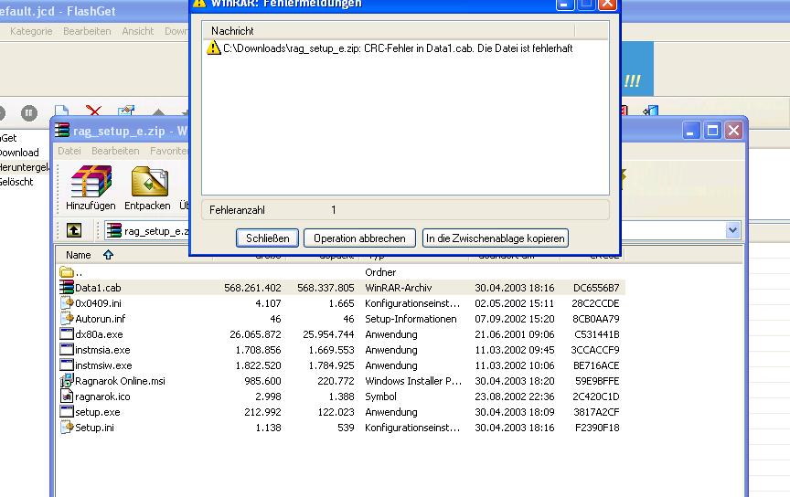Select the Gelöscht category in FlashGet tree
Image resolution: width=790 pixels, height=497 pixels.
[x=16, y=182]
